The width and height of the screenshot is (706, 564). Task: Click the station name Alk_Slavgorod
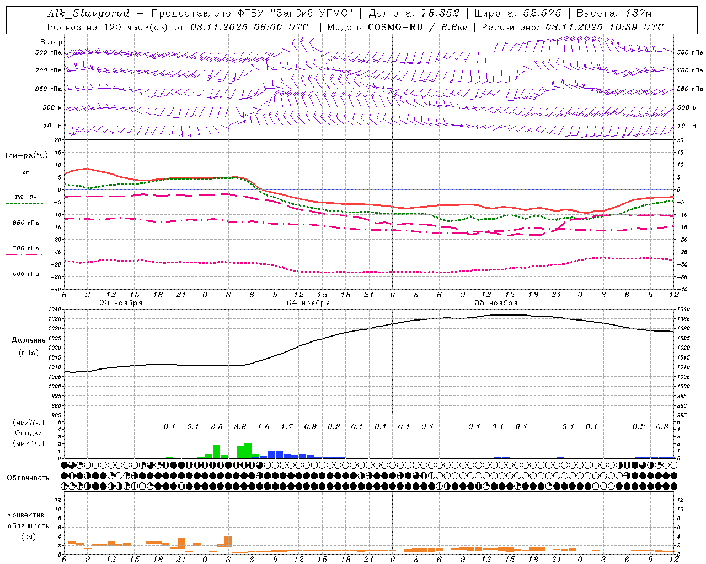(89, 13)
